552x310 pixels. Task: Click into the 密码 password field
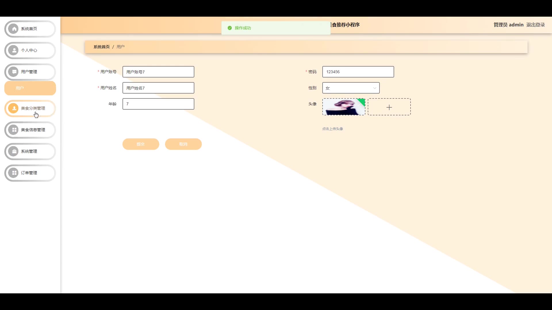tap(358, 72)
